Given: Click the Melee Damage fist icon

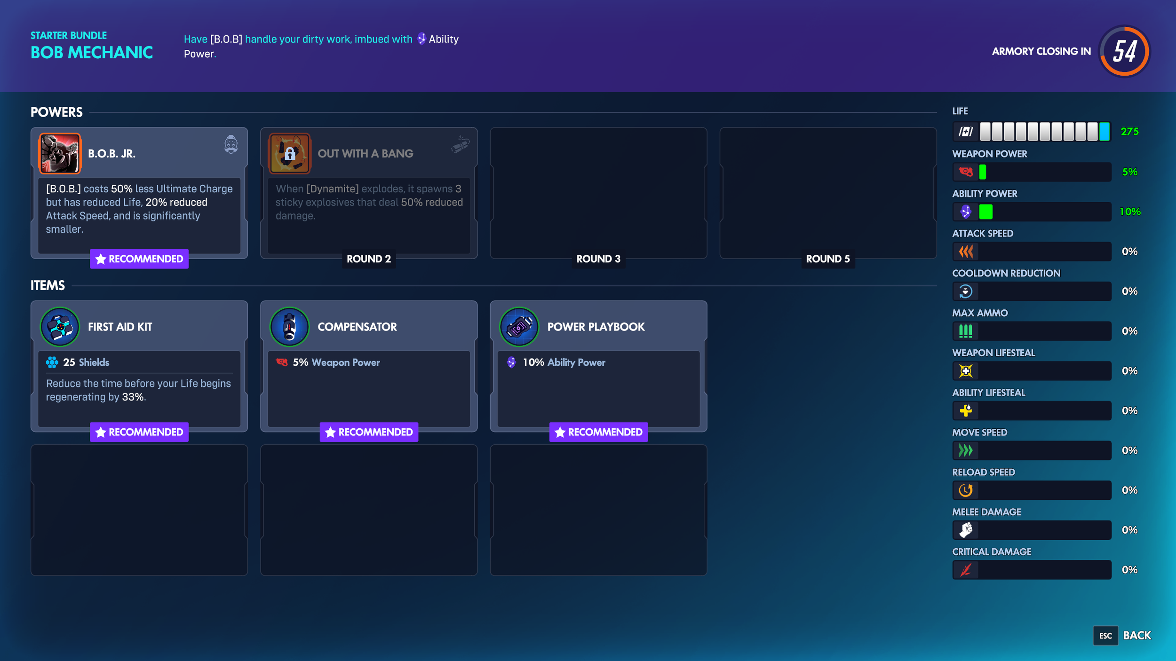Looking at the screenshot, I should pos(965,530).
